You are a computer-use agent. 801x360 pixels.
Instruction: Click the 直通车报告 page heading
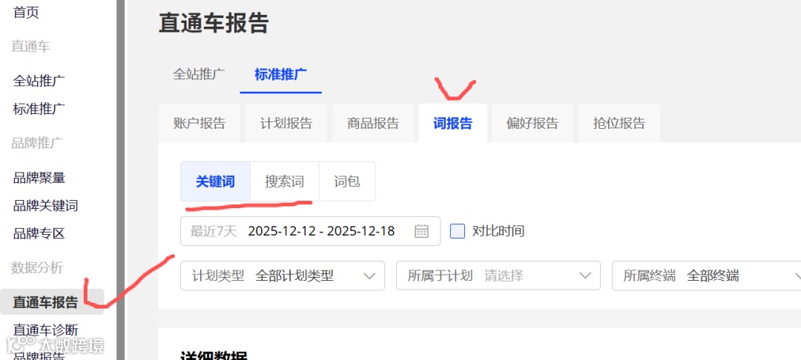[x=214, y=23]
